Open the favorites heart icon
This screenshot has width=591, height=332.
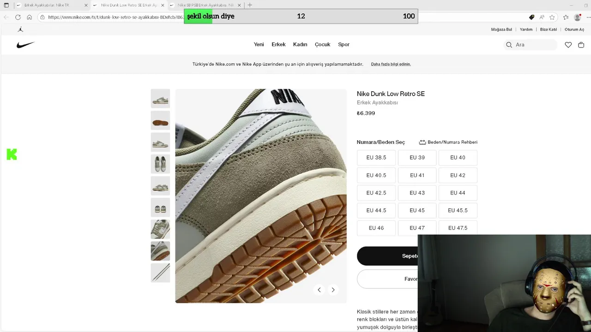[x=568, y=45]
